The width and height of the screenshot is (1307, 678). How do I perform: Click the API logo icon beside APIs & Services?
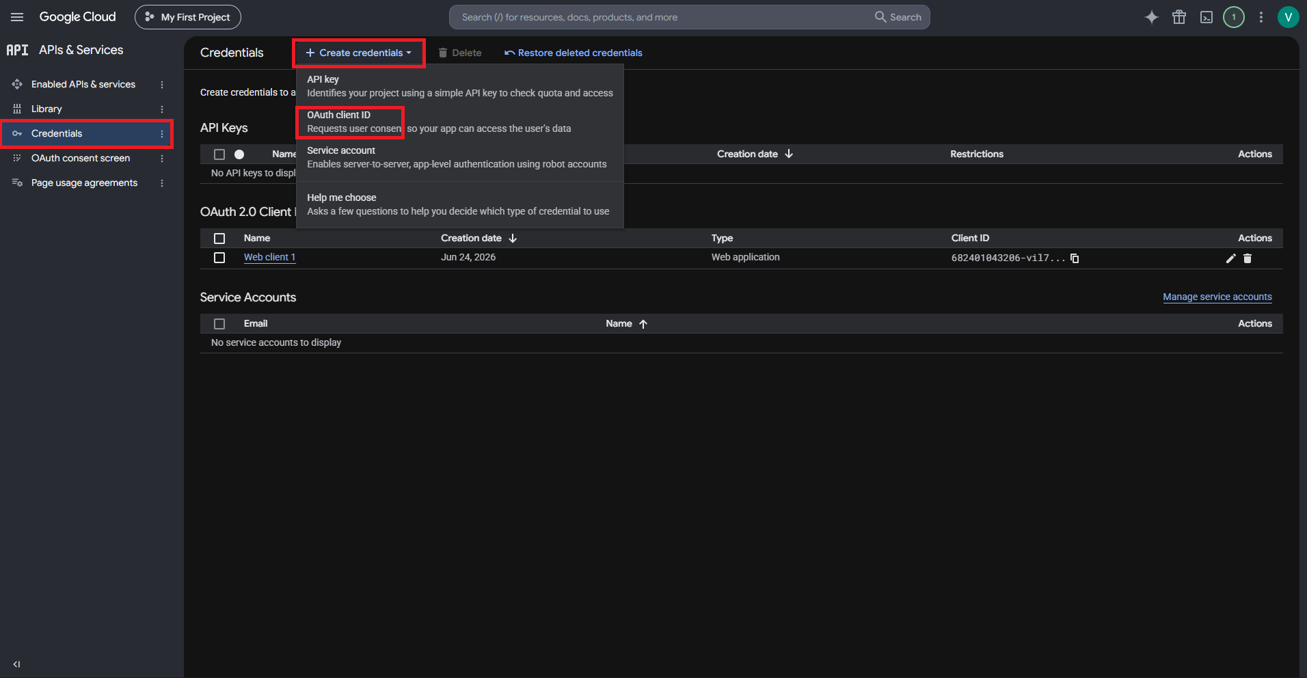click(17, 50)
